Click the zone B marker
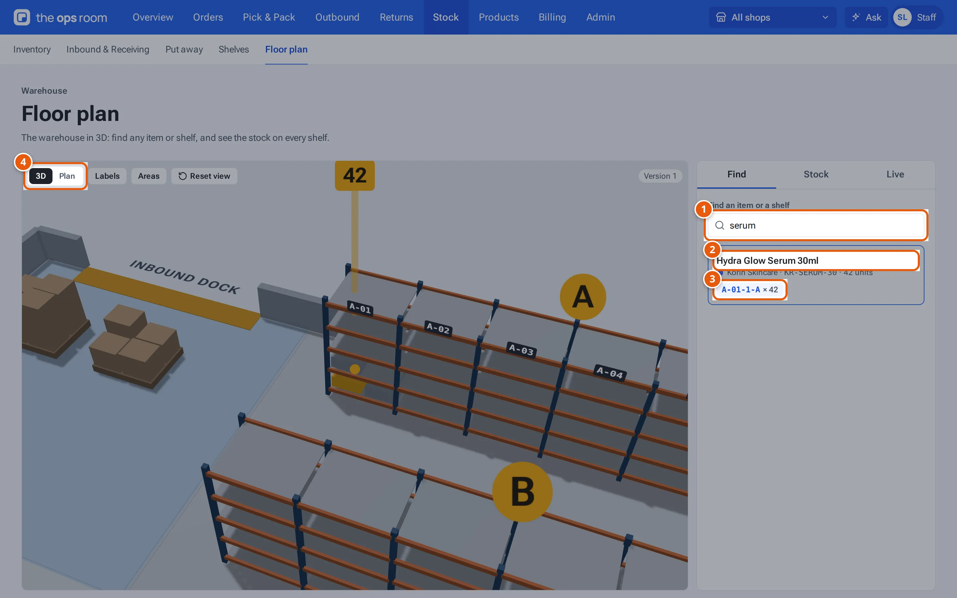 pos(522,492)
